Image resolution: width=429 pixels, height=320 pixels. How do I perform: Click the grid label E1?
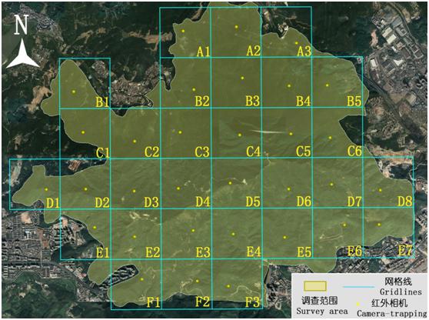coord(102,252)
